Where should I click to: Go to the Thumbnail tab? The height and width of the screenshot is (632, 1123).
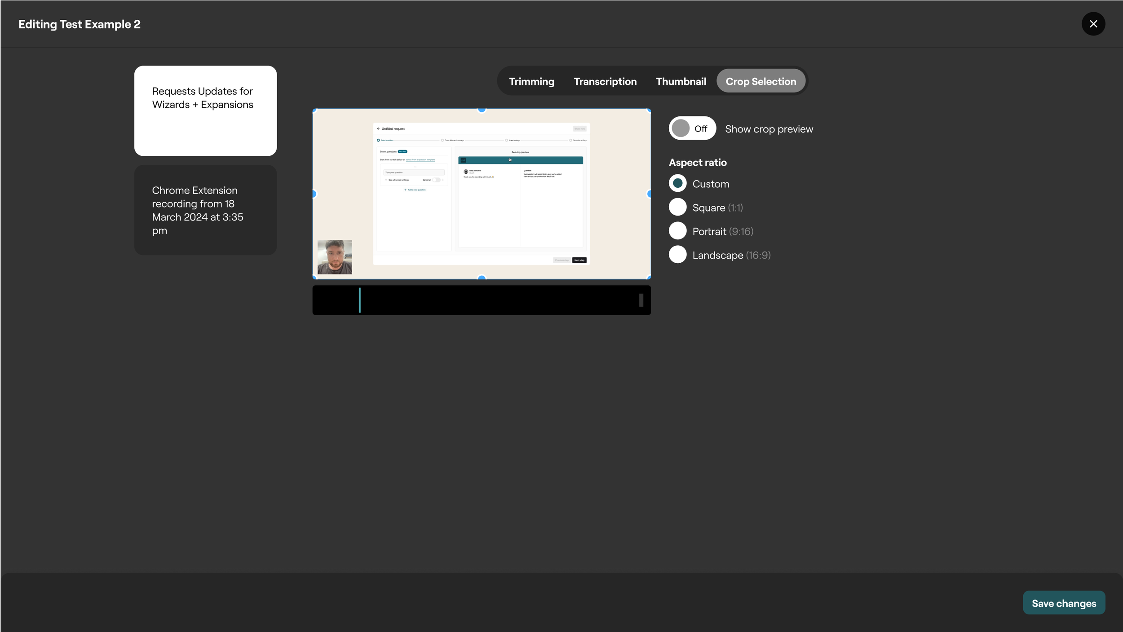681,81
